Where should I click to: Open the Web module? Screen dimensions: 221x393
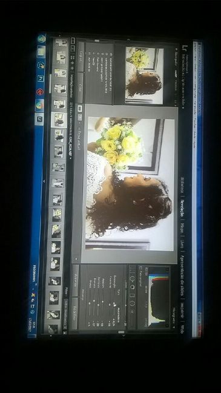tap(183, 328)
